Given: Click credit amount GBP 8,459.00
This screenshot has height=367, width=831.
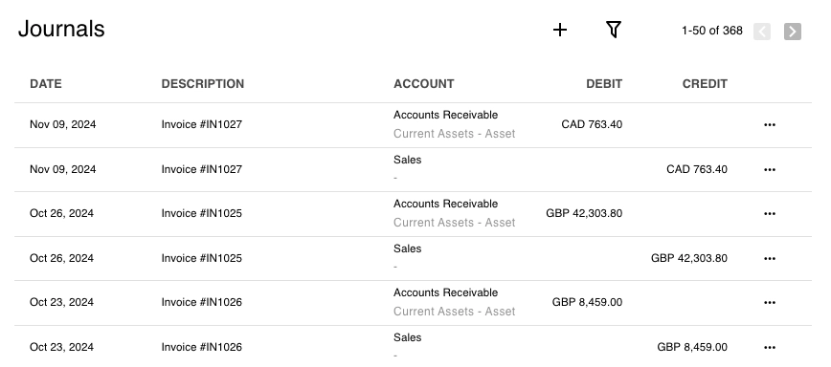Looking at the screenshot, I should point(692,348).
